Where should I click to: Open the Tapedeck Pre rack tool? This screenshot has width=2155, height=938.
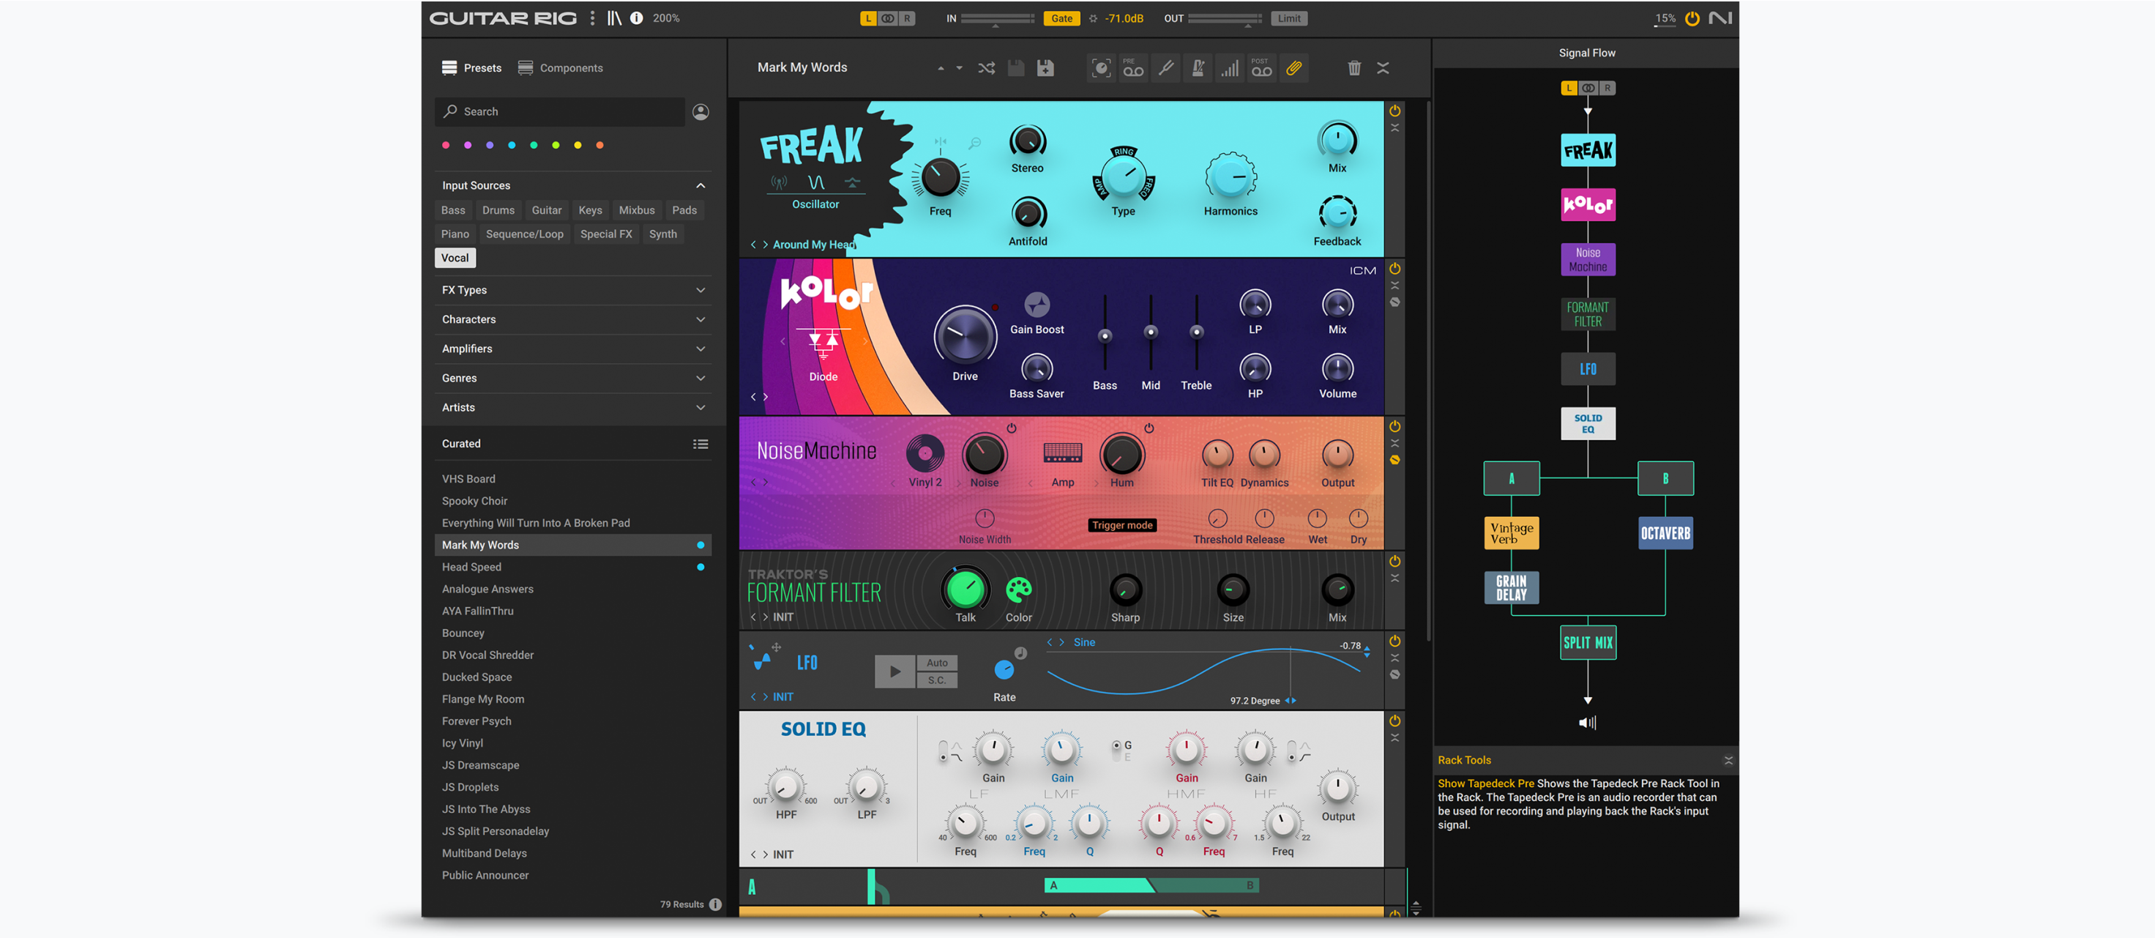coord(1132,68)
